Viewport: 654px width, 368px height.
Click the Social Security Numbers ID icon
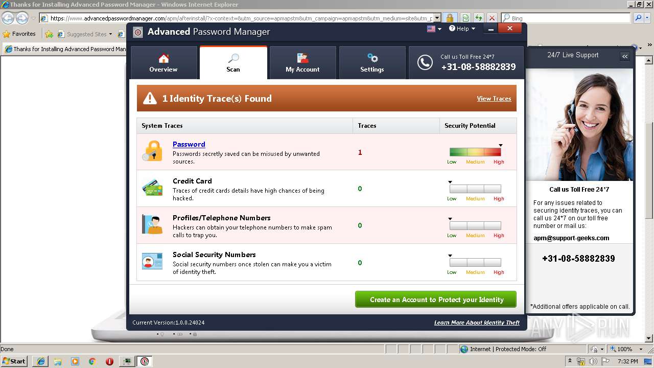coord(152,261)
